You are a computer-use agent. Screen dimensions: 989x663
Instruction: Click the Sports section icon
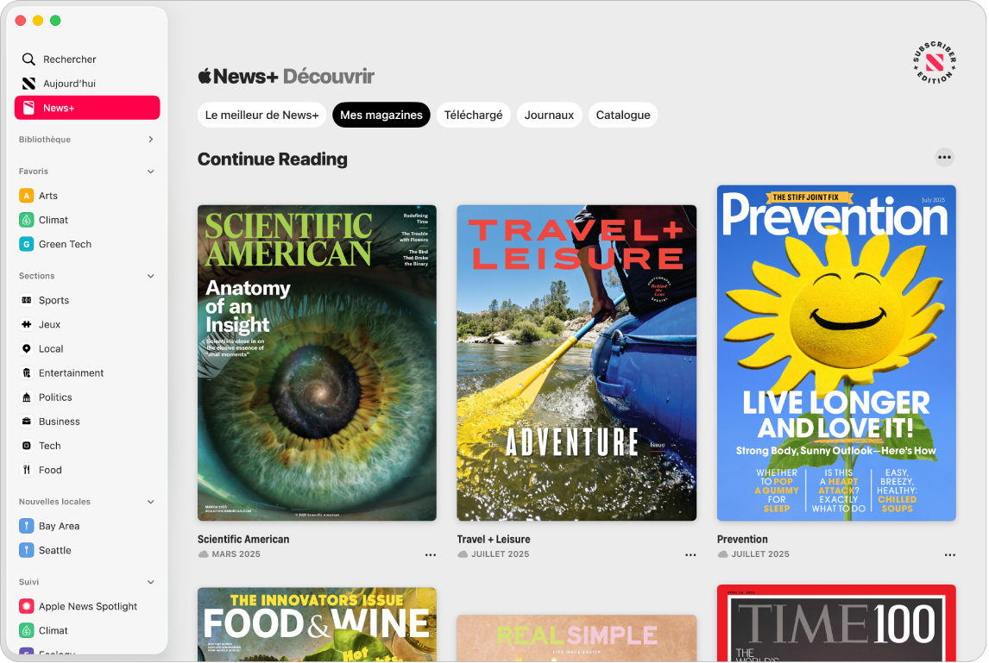27,300
